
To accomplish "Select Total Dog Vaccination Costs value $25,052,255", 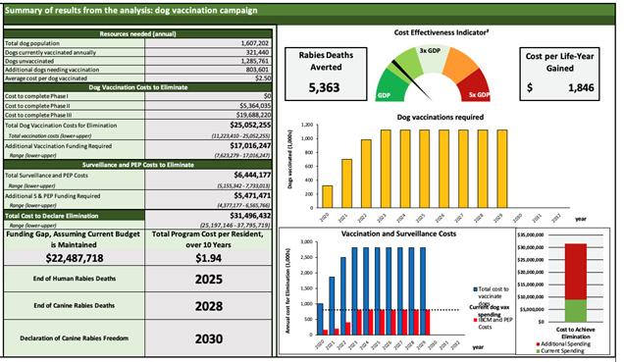I will (250, 125).
